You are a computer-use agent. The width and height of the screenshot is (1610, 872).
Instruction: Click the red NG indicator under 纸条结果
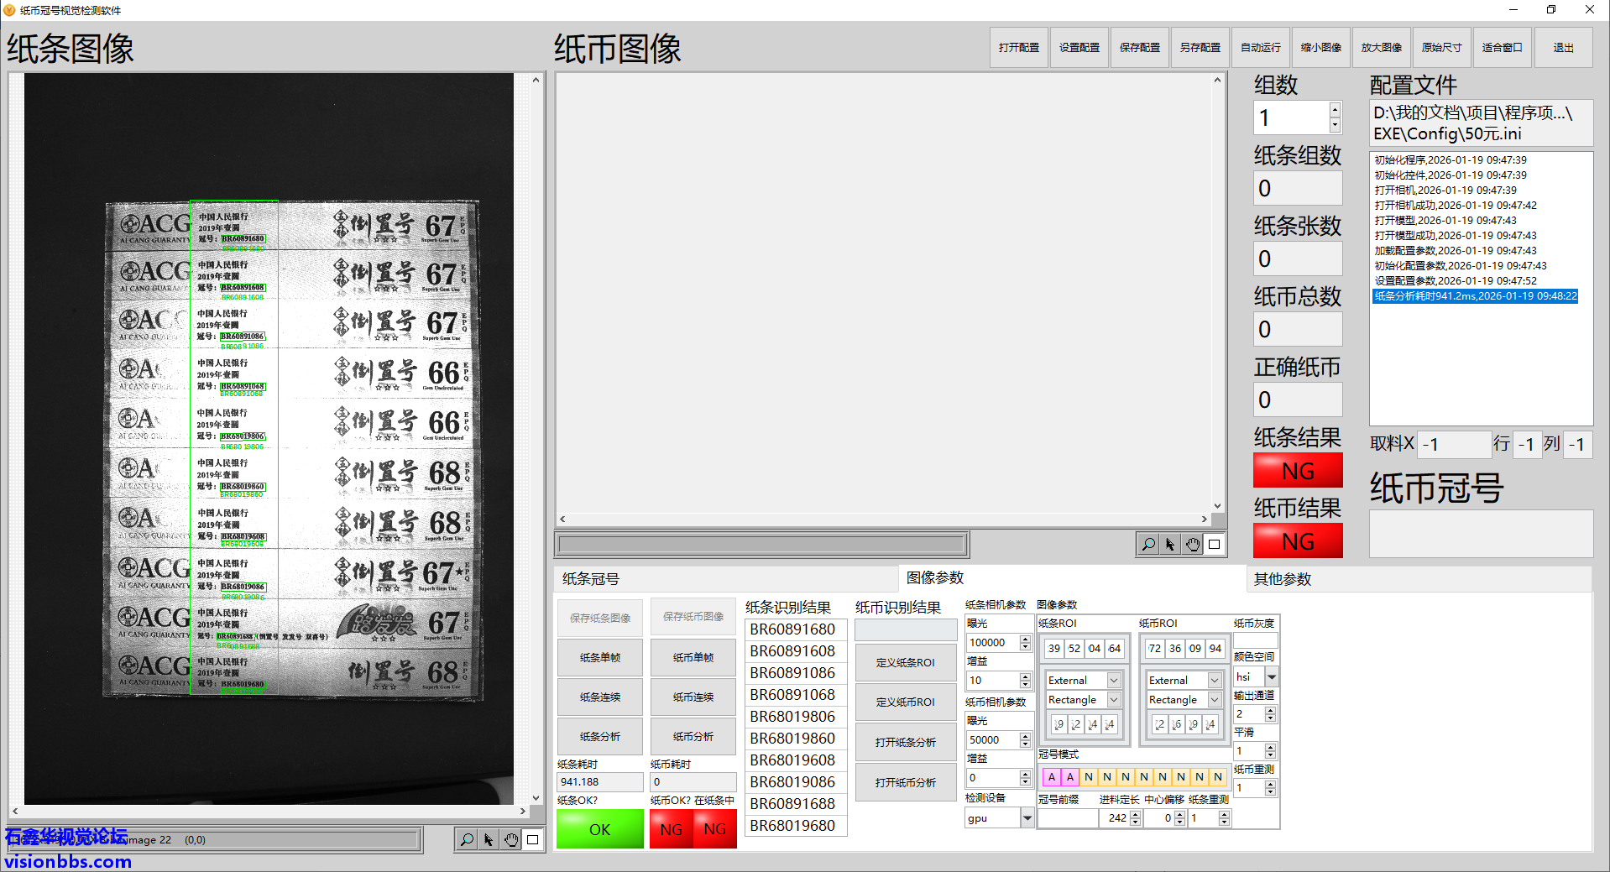click(1297, 471)
